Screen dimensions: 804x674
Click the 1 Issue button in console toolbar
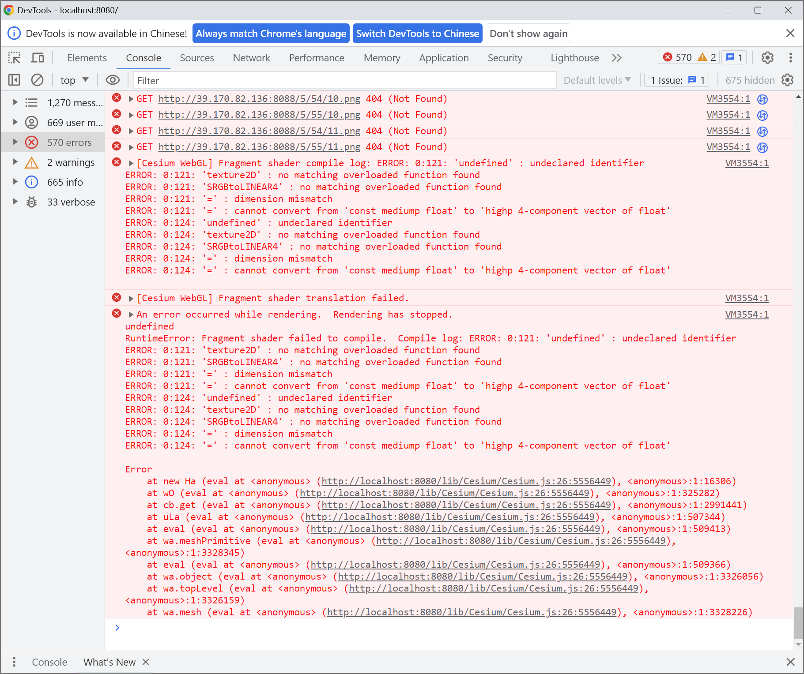click(677, 80)
